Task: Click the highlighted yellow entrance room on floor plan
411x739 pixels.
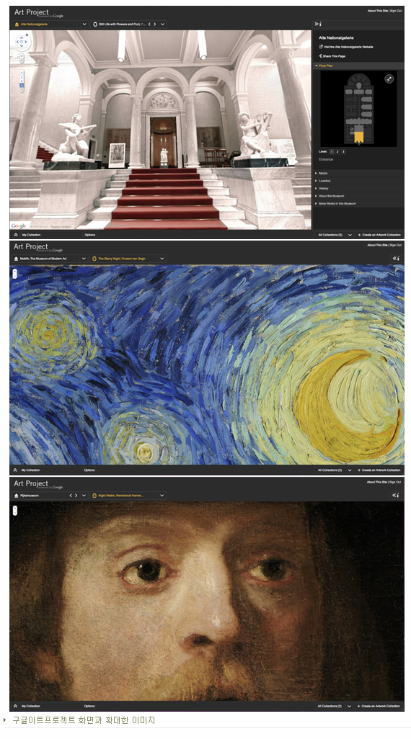Action: pos(358,137)
